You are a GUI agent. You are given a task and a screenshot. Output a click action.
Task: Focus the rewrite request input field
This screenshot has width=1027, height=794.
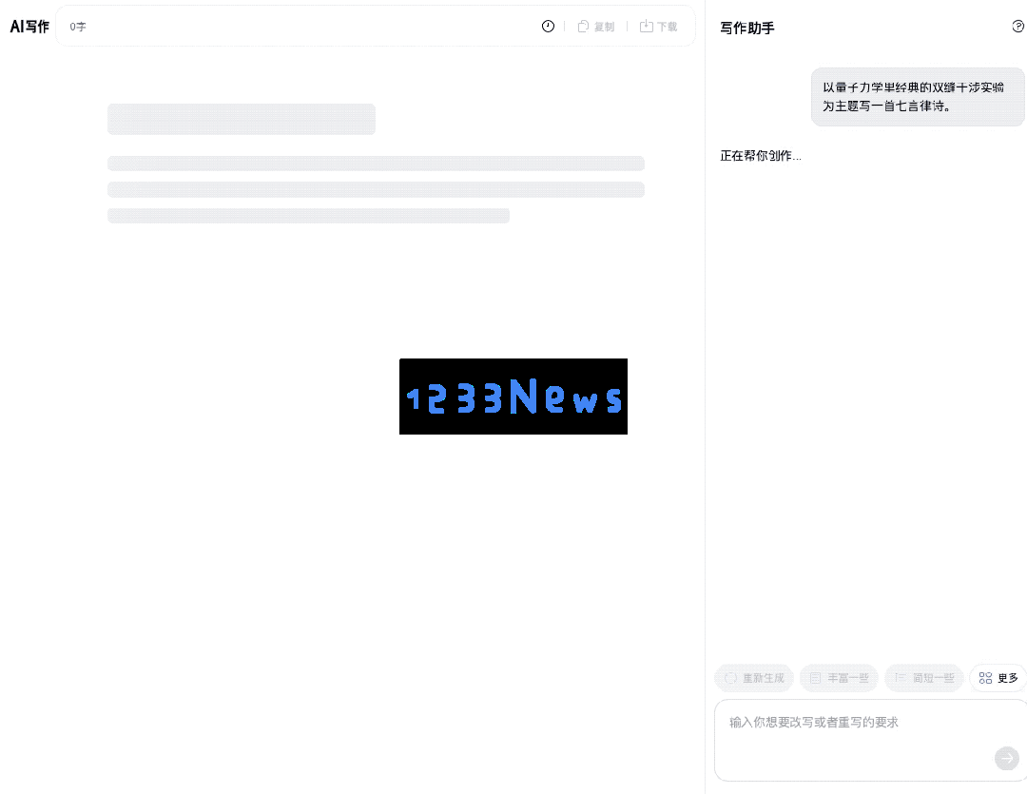pos(870,741)
